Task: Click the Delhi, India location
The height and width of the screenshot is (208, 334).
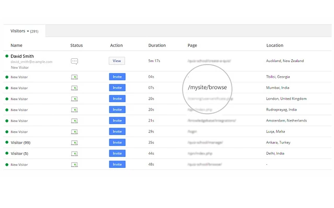Action: tap(275, 153)
